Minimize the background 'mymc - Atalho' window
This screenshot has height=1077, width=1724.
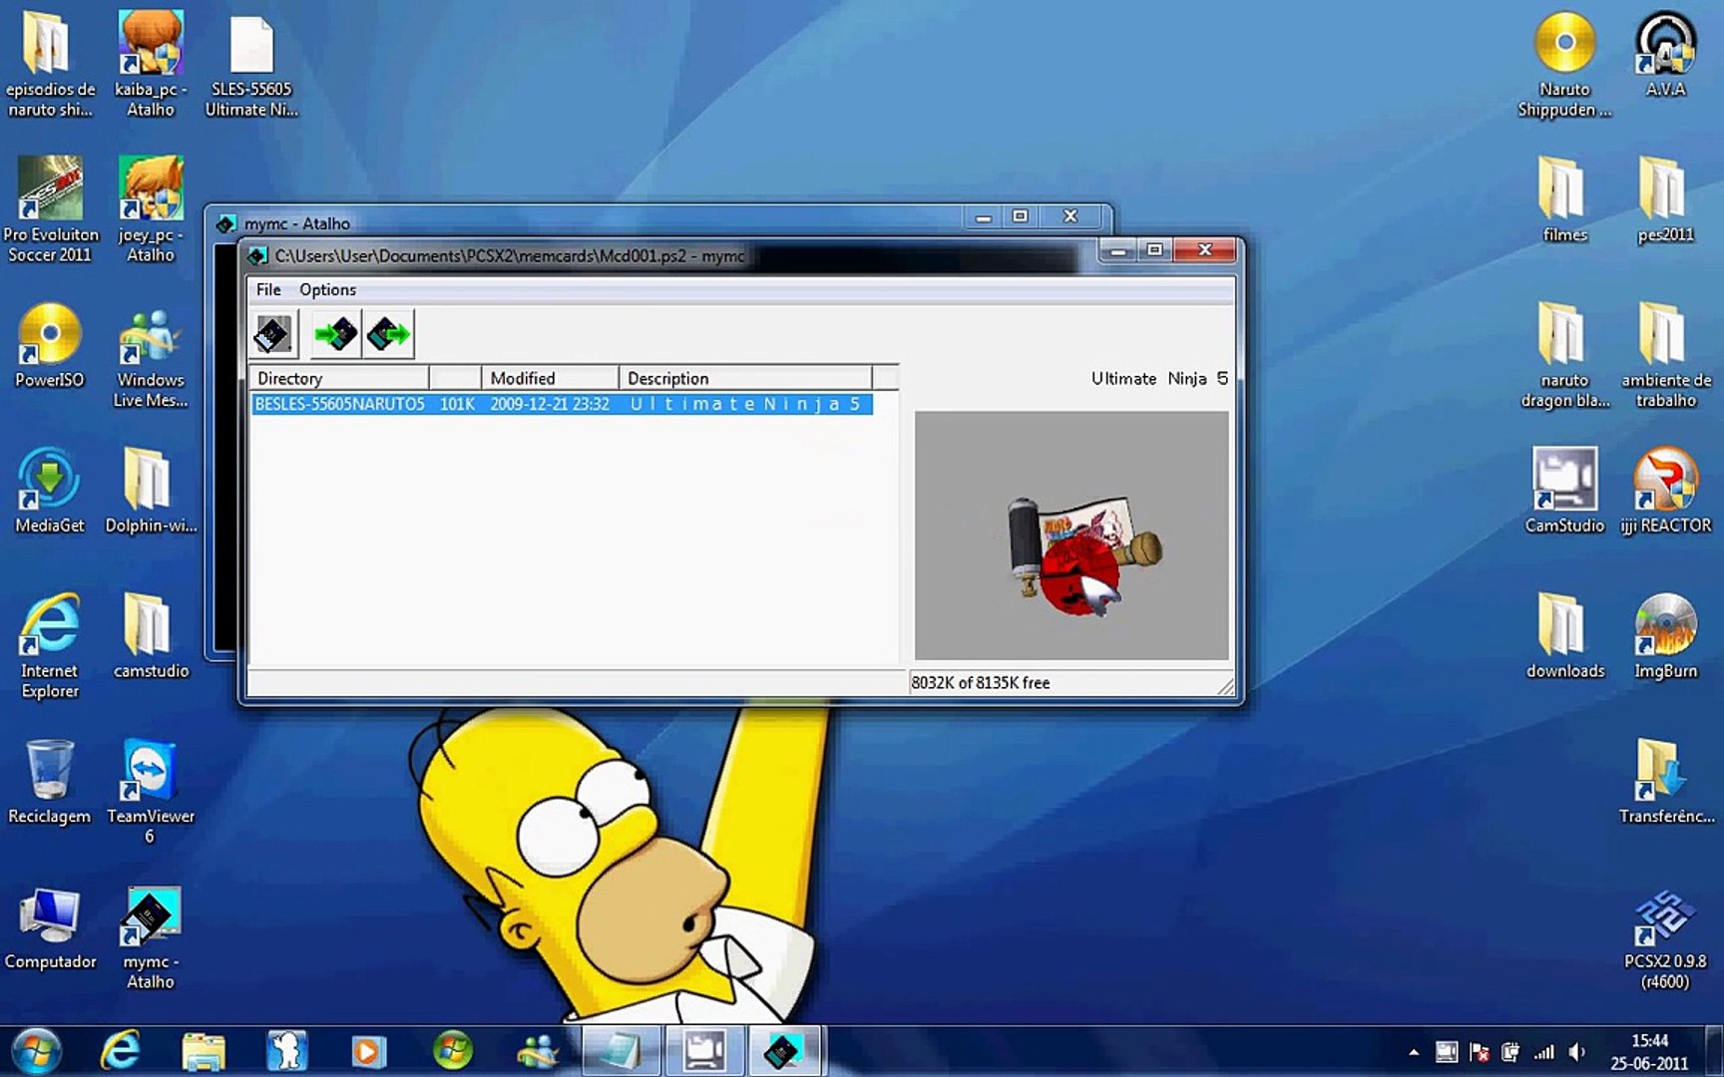[984, 217]
